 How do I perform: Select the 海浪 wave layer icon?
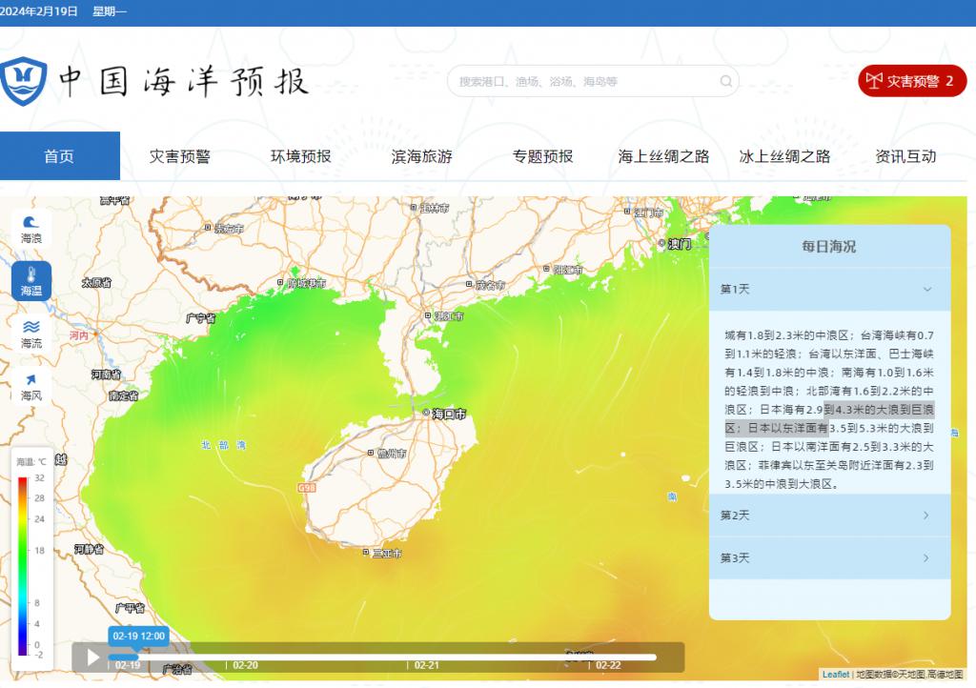coord(31,230)
